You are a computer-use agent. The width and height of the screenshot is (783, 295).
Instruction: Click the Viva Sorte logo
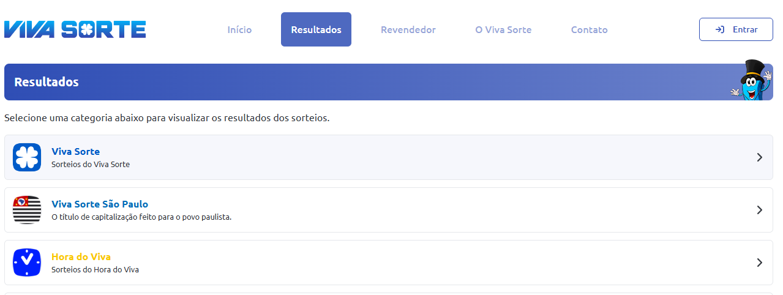pos(75,29)
